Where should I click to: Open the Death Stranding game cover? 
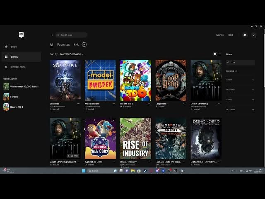pyautogui.click(x=206, y=80)
